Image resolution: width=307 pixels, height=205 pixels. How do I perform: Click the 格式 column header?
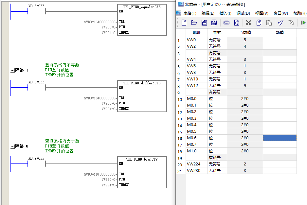pyautogui.click(x=217, y=33)
